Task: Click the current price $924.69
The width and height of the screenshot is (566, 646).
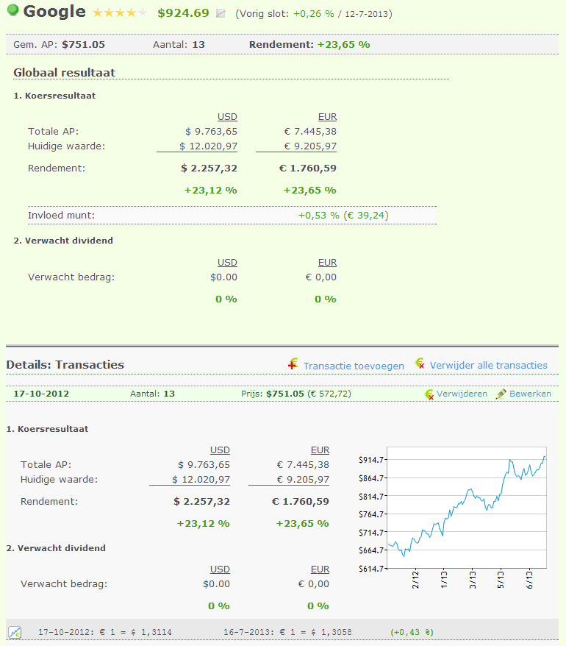Action: coord(183,13)
